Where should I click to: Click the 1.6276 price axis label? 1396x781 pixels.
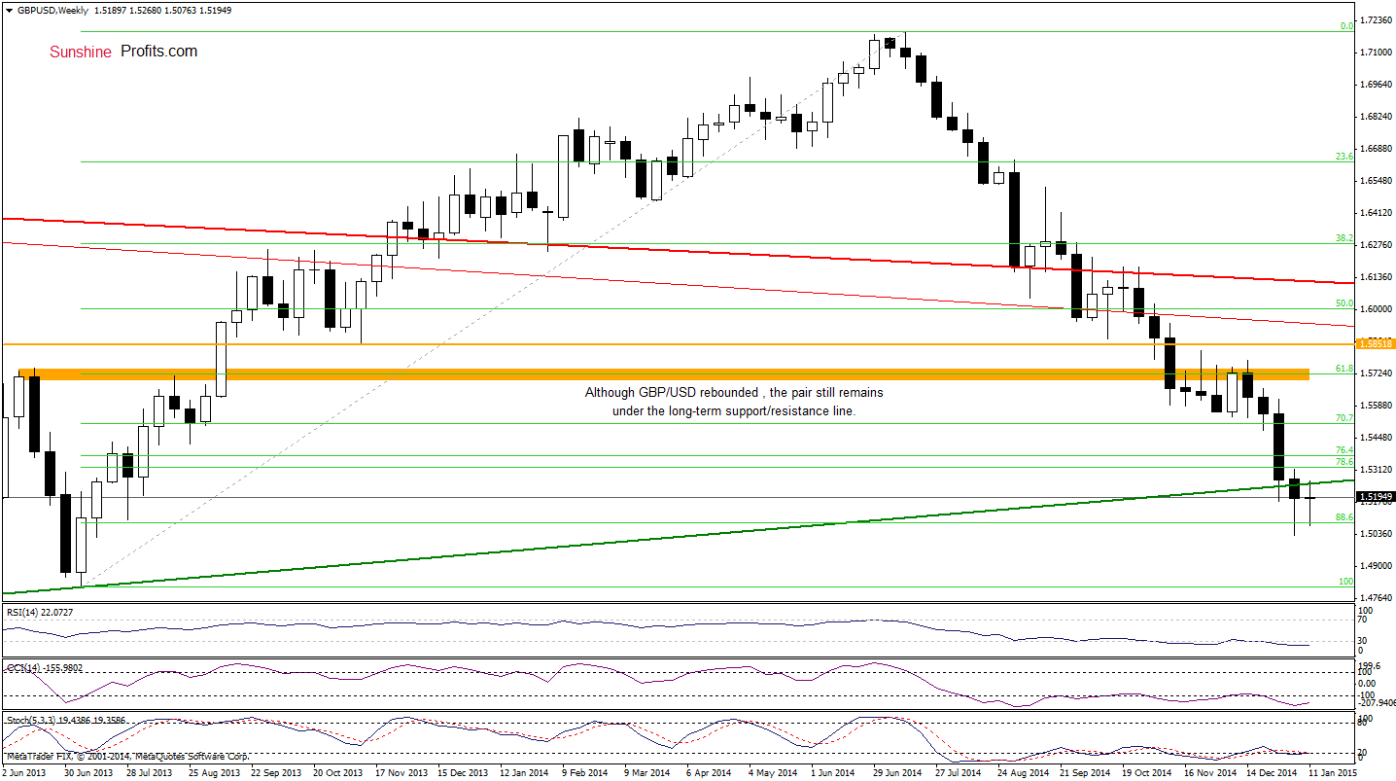tap(1377, 245)
